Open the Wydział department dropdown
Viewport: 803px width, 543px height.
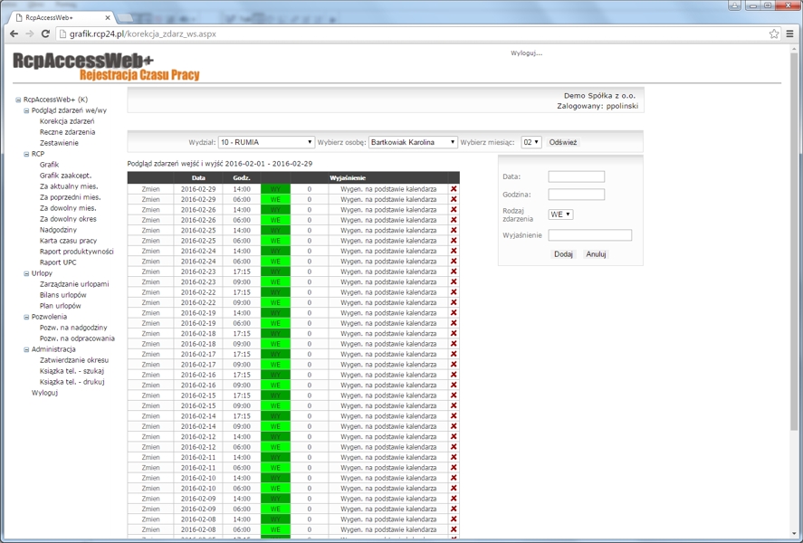click(x=266, y=143)
